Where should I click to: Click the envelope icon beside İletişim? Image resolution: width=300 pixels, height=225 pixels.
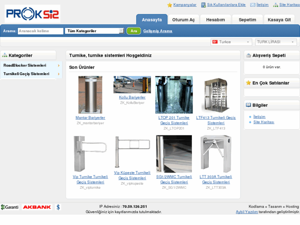tap(253, 5)
